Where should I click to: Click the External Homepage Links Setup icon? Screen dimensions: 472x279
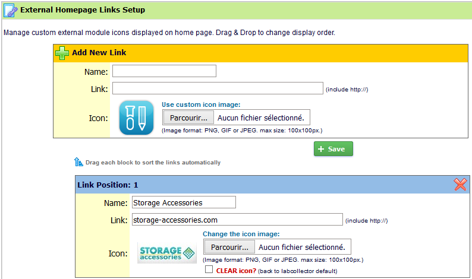[x=10, y=10]
